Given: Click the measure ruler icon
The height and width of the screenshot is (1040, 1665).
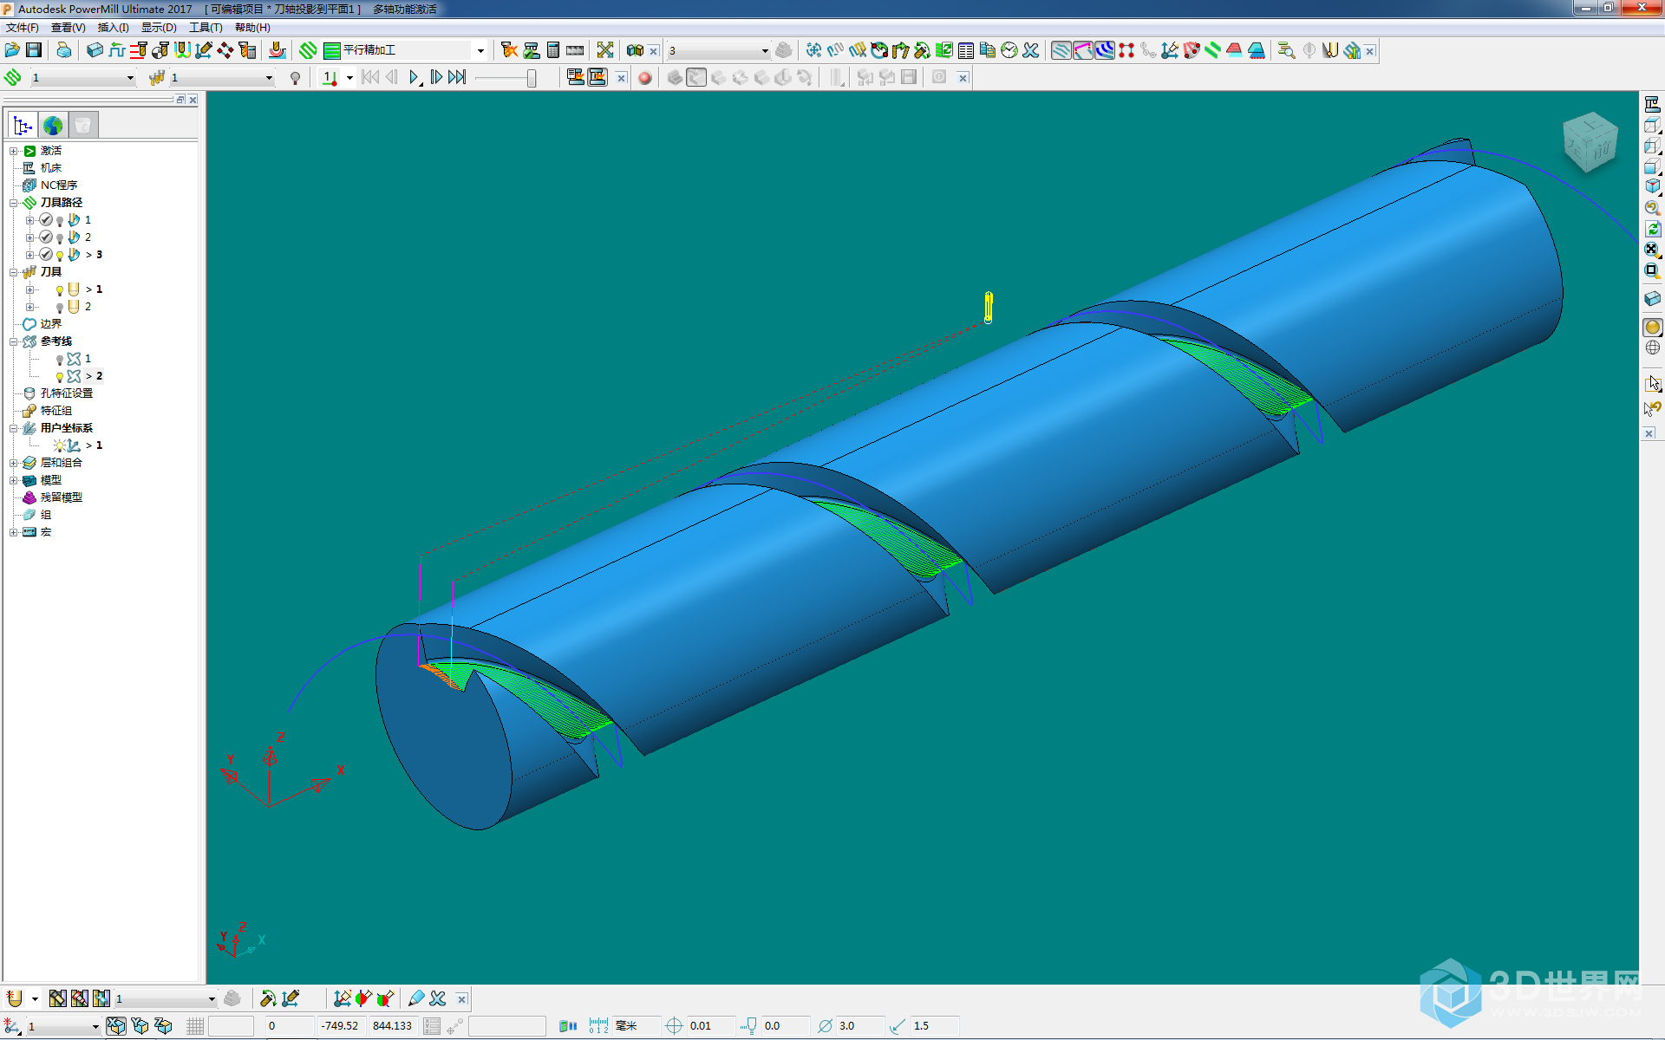Looking at the screenshot, I should [x=575, y=50].
